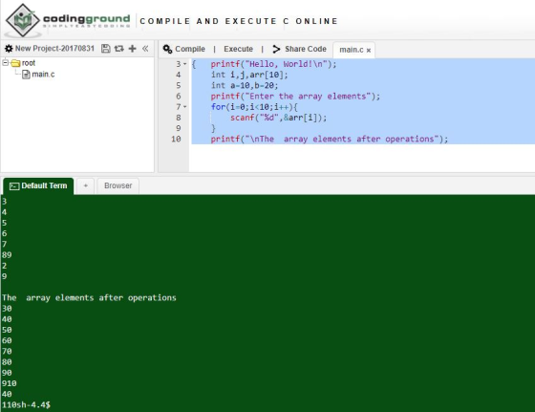Click the Compile button
Image resolution: width=535 pixels, height=412 pixels.
184,49
